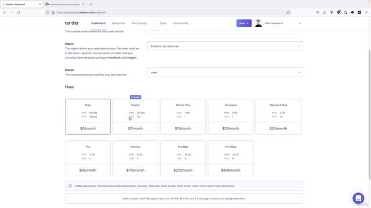Viewport: 371px width, 208px height.
Task: Select the Pro plan card
Action: pyautogui.click(x=88, y=158)
